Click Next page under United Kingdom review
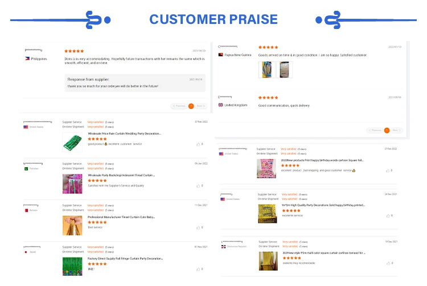427x286 pixels. pyautogui.click(x=396, y=130)
